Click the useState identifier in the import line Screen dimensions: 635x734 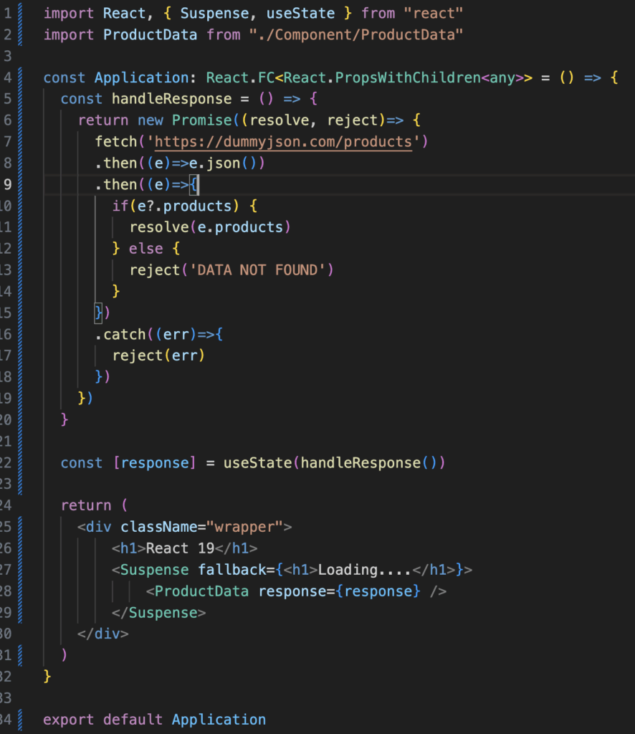pos(300,14)
